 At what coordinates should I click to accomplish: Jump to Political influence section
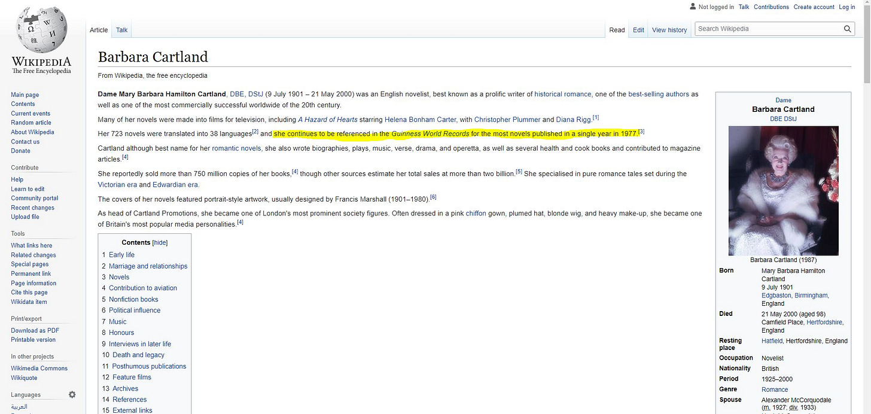135,310
